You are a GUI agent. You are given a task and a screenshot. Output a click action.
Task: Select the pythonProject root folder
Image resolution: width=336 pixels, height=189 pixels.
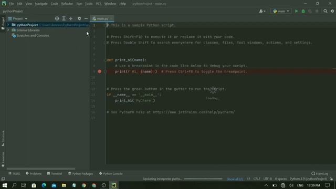click(27, 25)
